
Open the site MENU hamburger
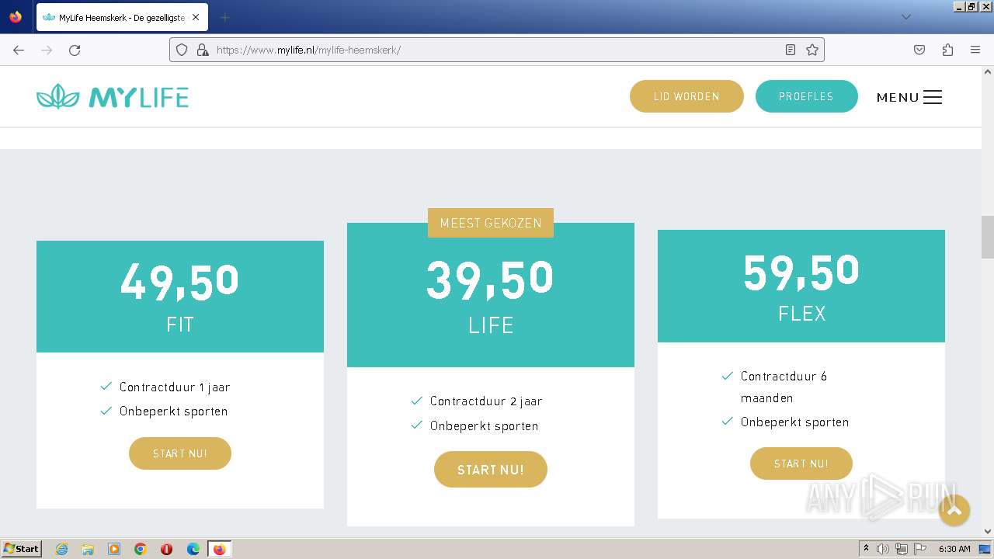(x=909, y=97)
